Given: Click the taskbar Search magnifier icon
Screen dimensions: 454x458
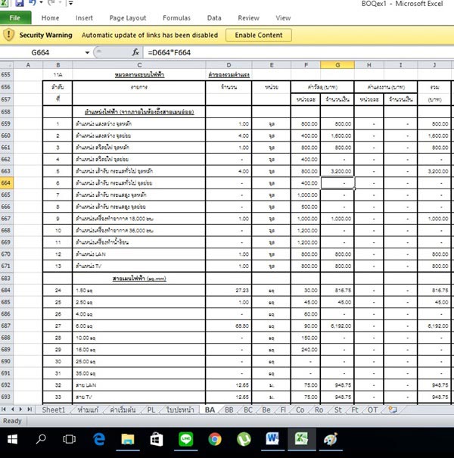Looking at the screenshot, I should coord(41,439).
